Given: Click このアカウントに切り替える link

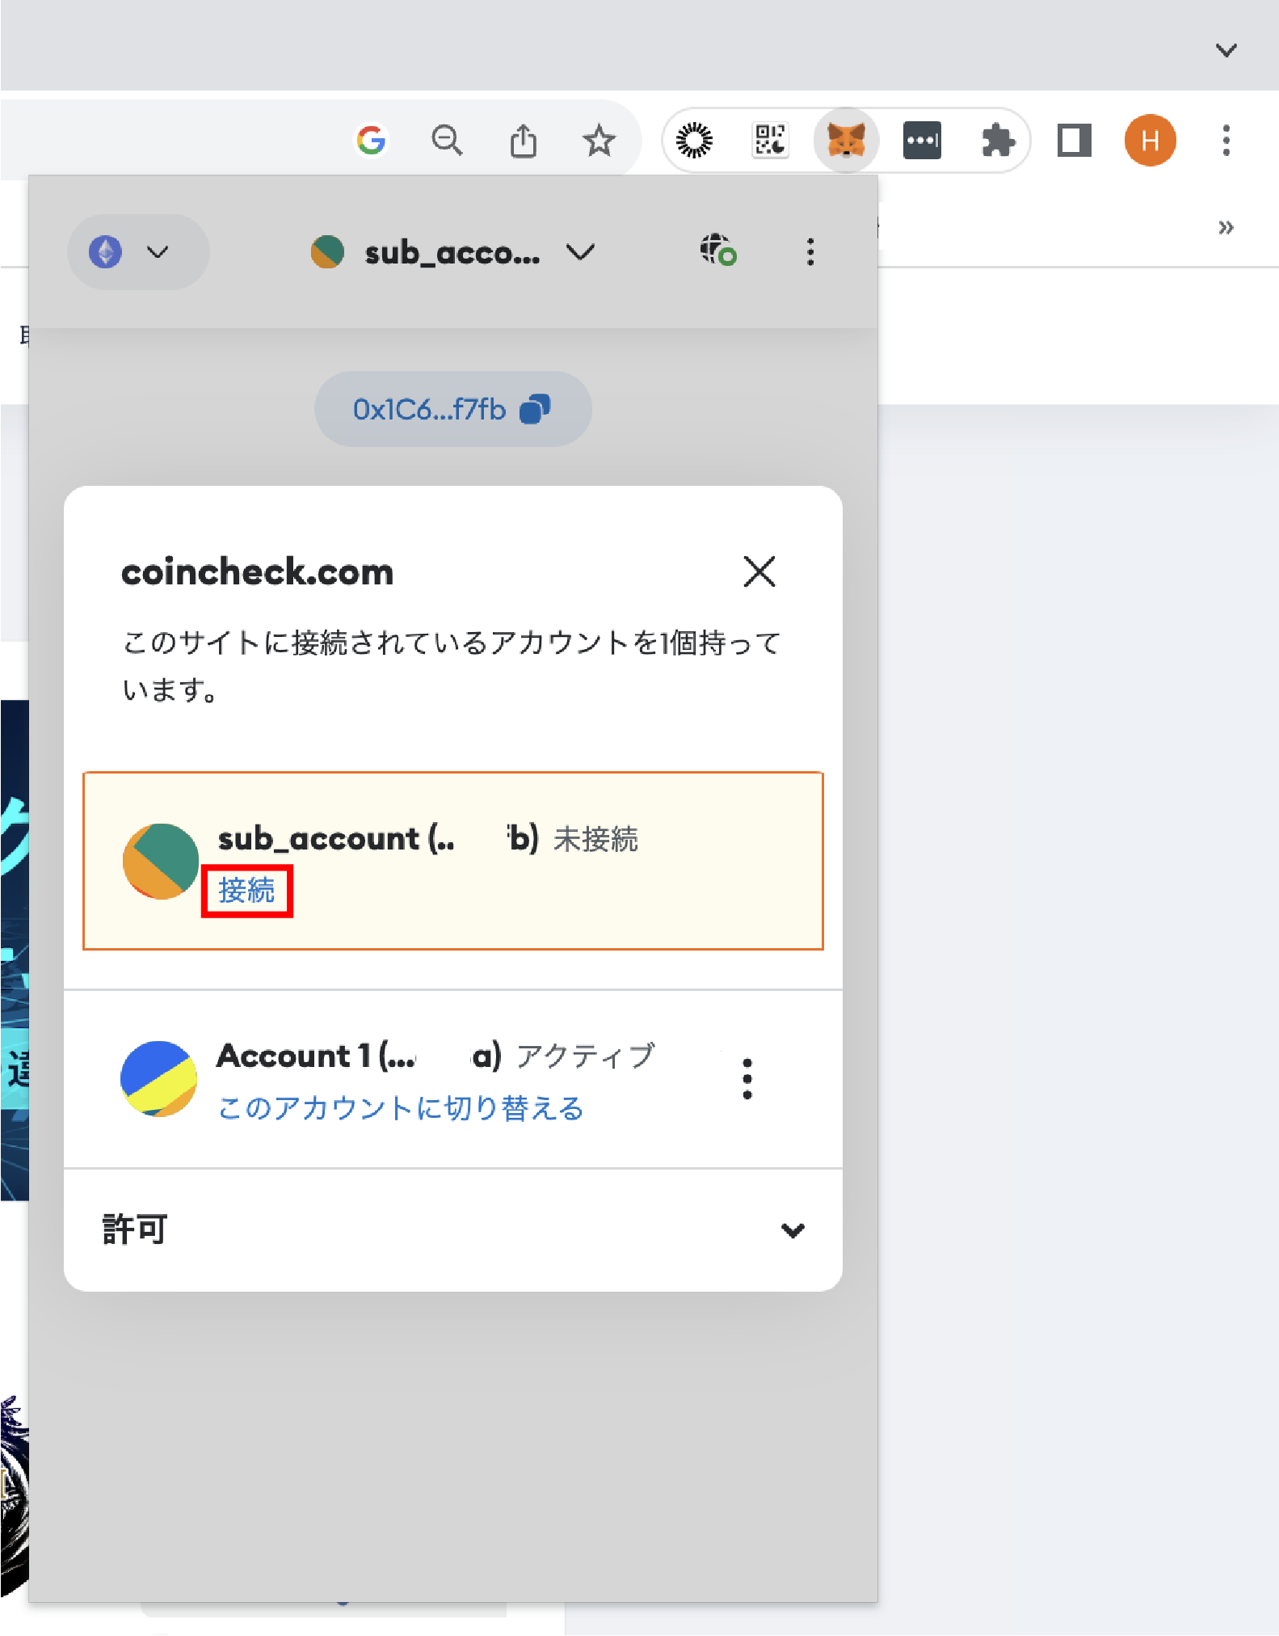Looking at the screenshot, I should 401,1107.
